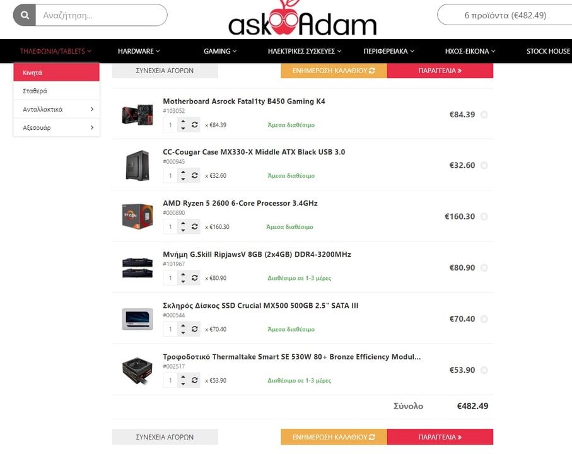The image size is (572, 454).
Task: Click the Αναζήτηση search input field
Action: pos(101,15)
